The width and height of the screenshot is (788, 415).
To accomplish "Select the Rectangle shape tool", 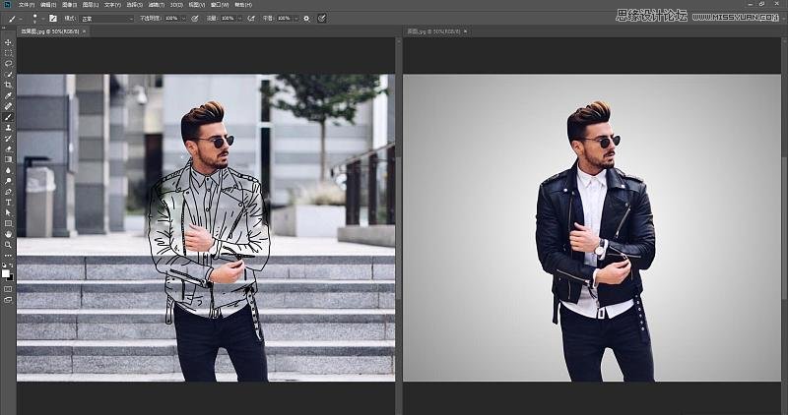I will pyautogui.click(x=8, y=223).
